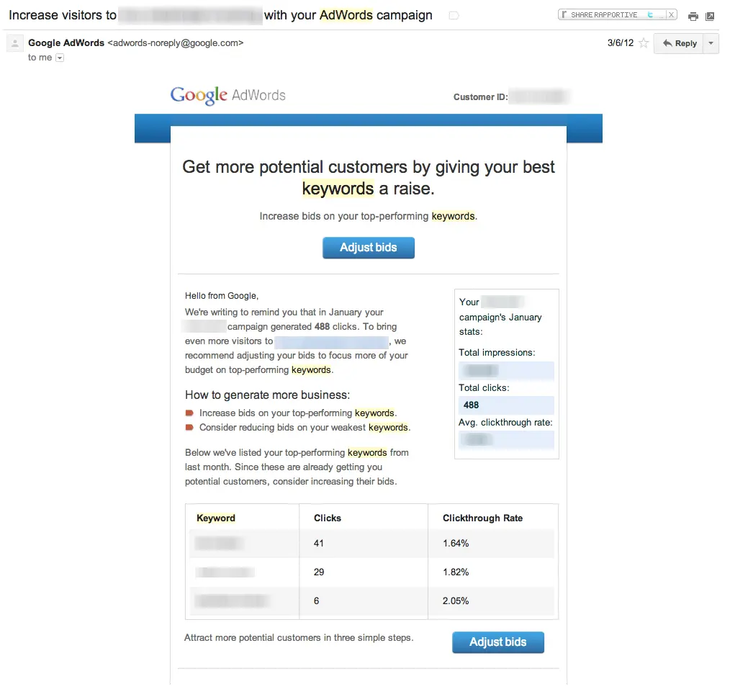Click the Google AdWords logo
This screenshot has width=730, height=697.
click(227, 94)
